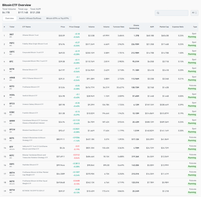Click IBIT AUM value $68.18B
201x197 pixels.
point(150,36)
